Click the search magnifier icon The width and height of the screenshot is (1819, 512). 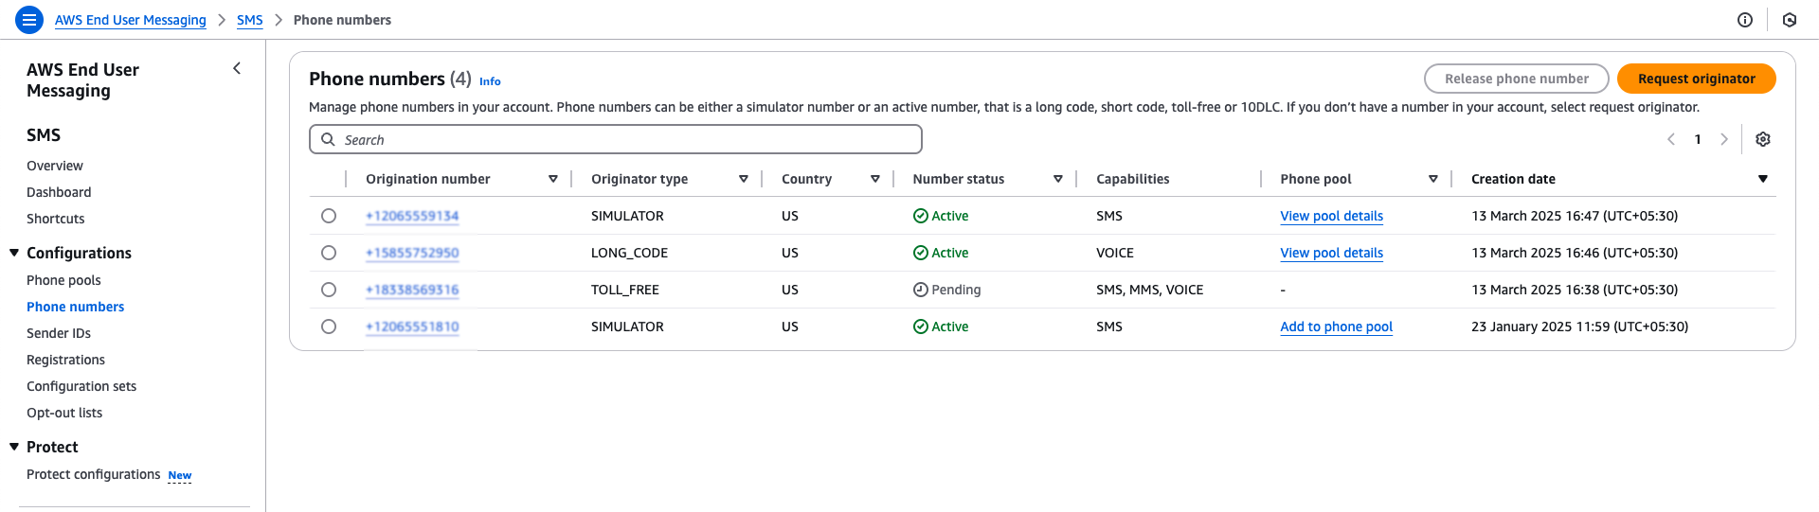[328, 139]
